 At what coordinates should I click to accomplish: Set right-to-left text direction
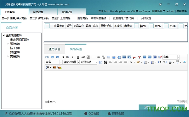coord(165,62)
